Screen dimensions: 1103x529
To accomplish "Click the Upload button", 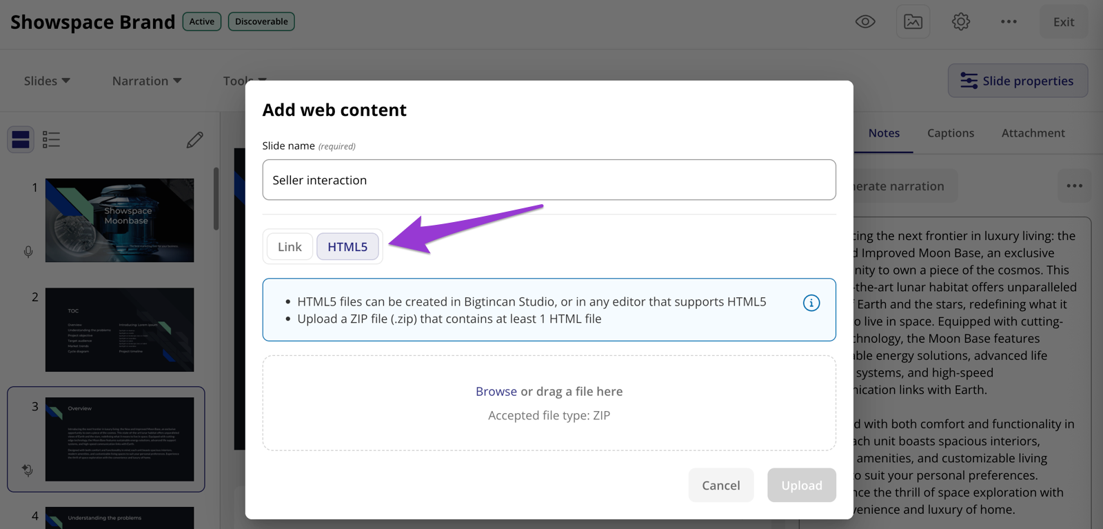I will [x=802, y=485].
